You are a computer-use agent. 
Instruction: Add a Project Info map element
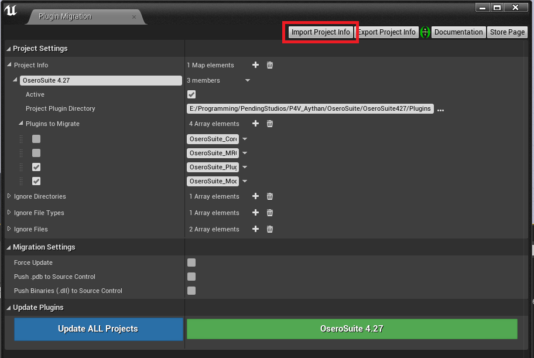point(255,65)
